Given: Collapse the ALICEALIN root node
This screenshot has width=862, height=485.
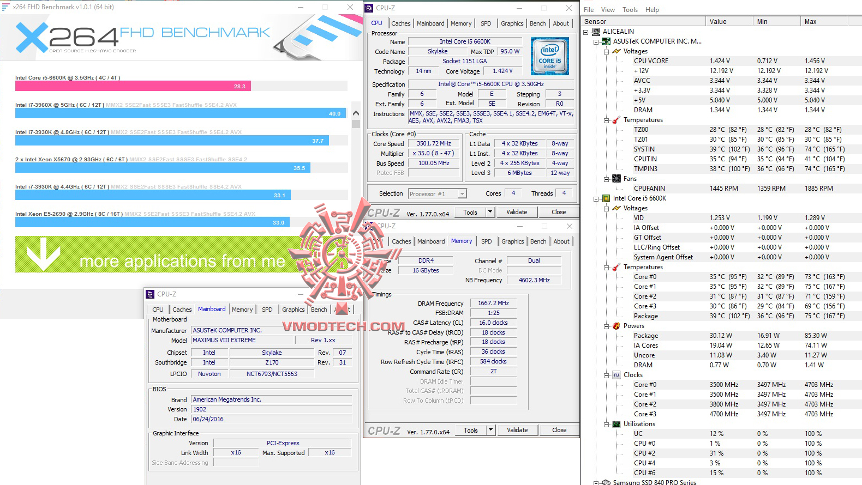Looking at the screenshot, I should pos(586,32).
